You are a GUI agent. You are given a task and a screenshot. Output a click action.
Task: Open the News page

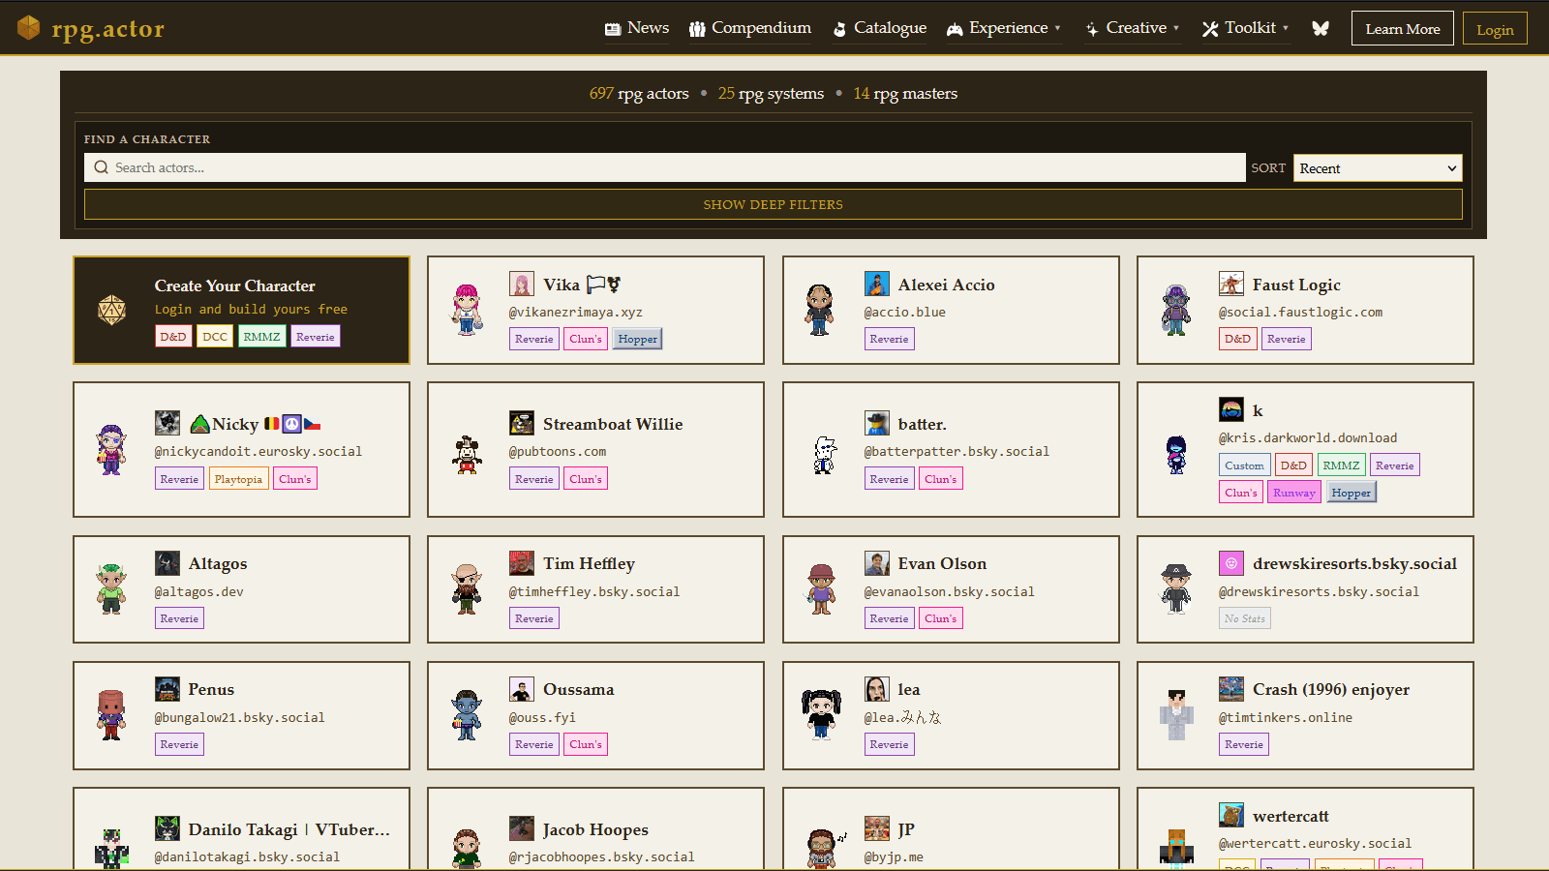point(637,28)
